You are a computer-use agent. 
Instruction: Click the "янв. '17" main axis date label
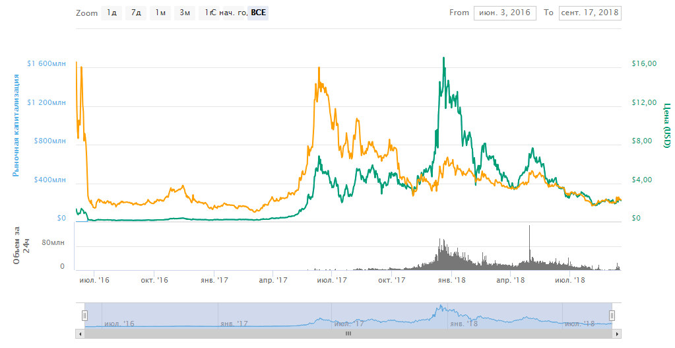tap(214, 281)
